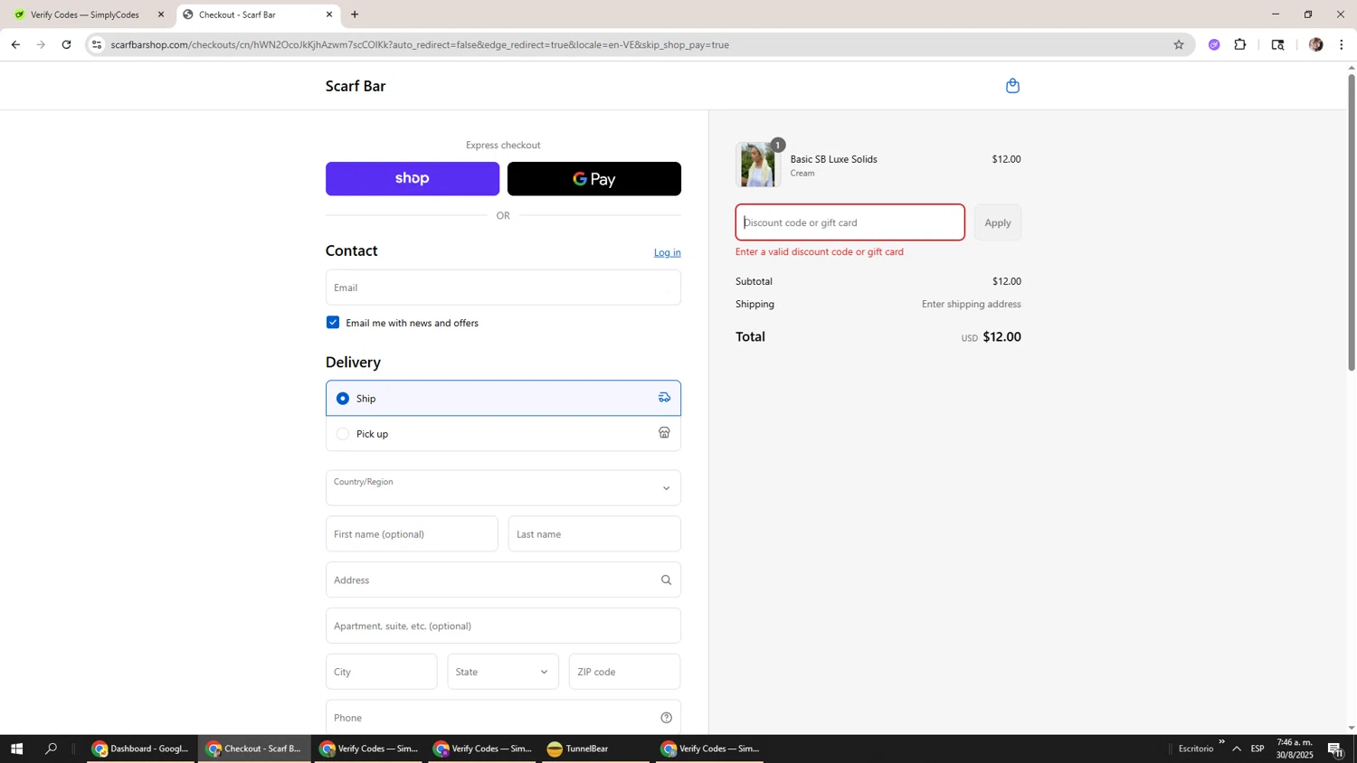Image resolution: width=1357 pixels, height=763 pixels.
Task: Bookmark this page with star icon
Action: point(1178,44)
